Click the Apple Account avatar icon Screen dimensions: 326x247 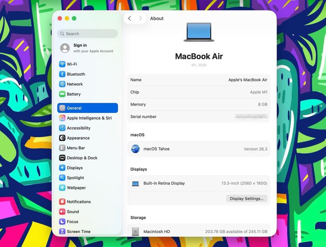65,48
